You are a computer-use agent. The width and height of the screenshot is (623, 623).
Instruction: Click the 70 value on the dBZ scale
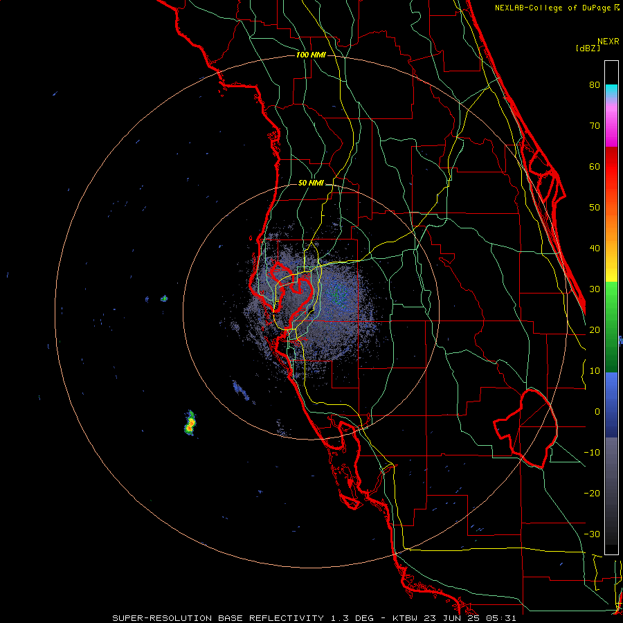595,125
